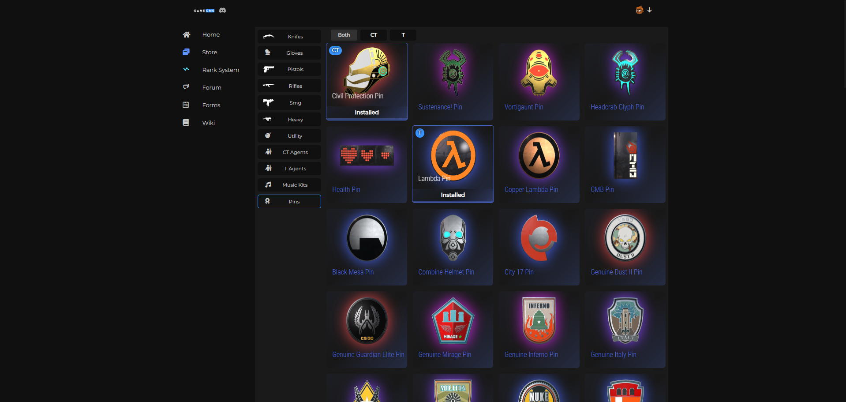Choose the Genuine Dust II Pin
The width and height of the screenshot is (846, 402).
click(x=625, y=247)
